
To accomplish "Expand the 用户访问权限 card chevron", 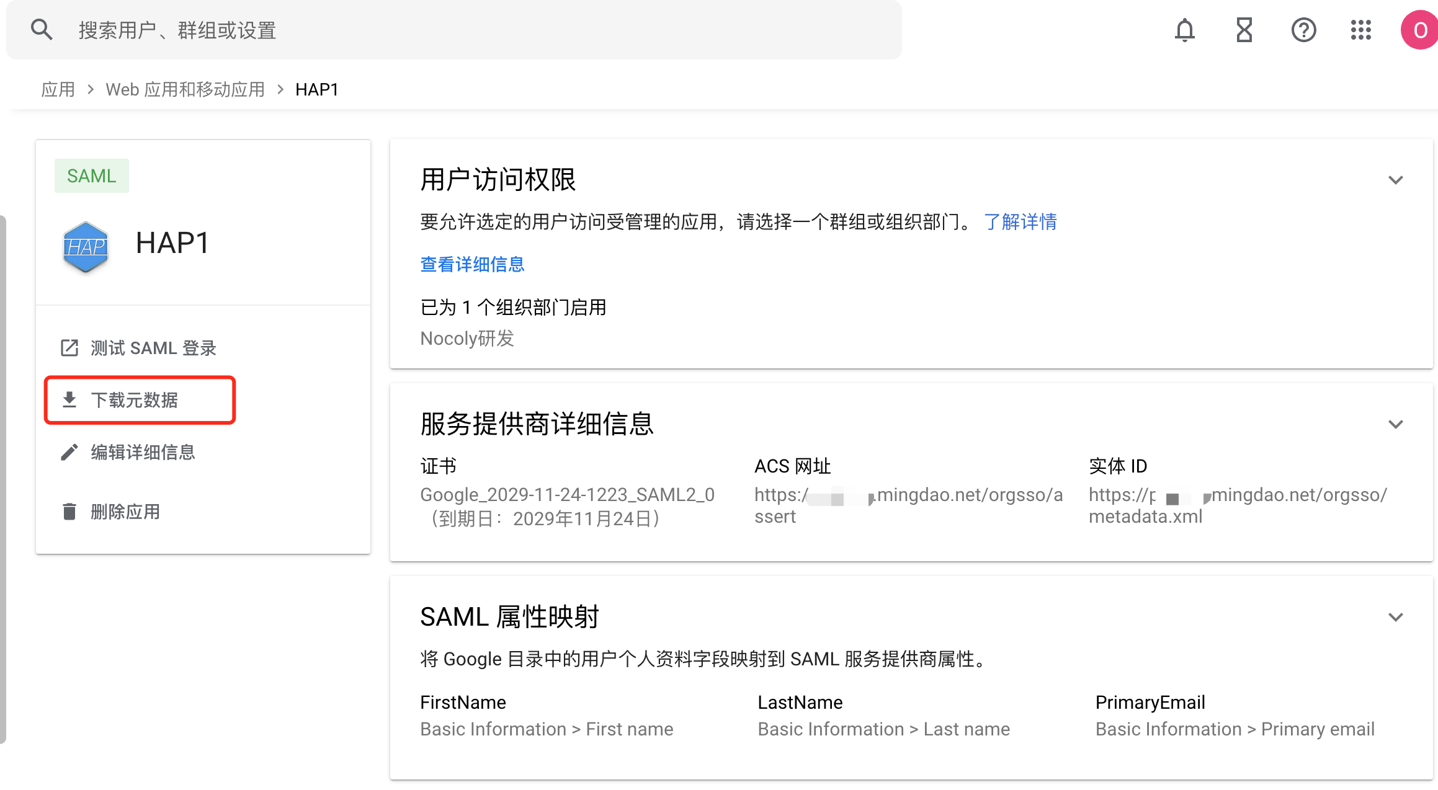I will [1396, 180].
